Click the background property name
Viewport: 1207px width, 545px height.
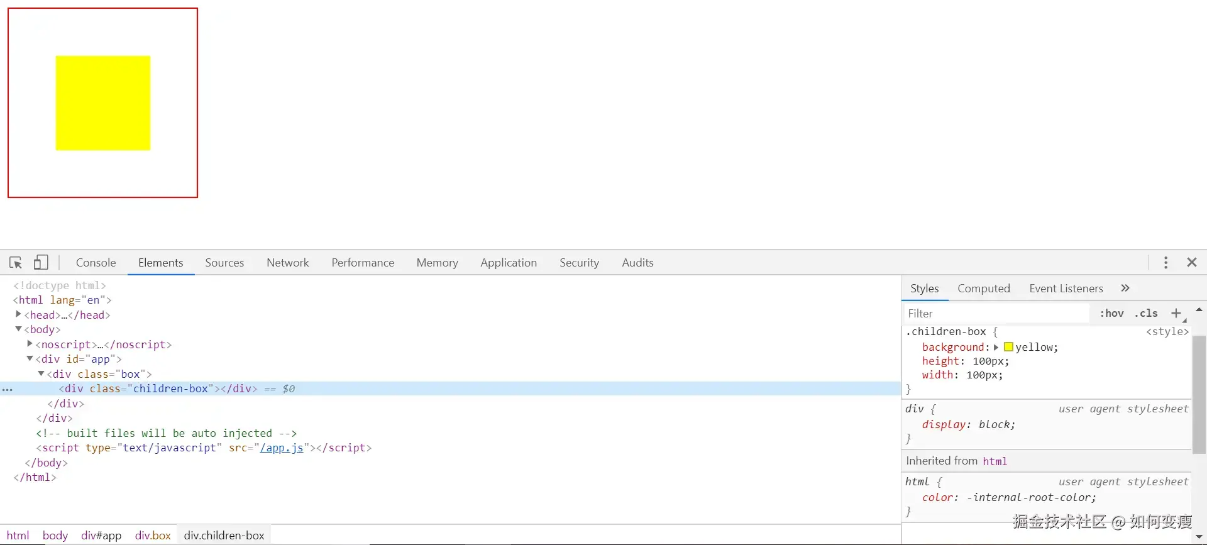click(953, 347)
